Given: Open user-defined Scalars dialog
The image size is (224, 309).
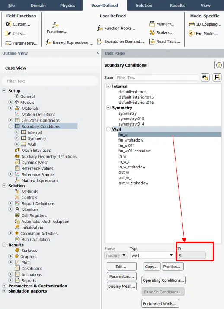Looking at the screenshot, I should pos(161,33).
